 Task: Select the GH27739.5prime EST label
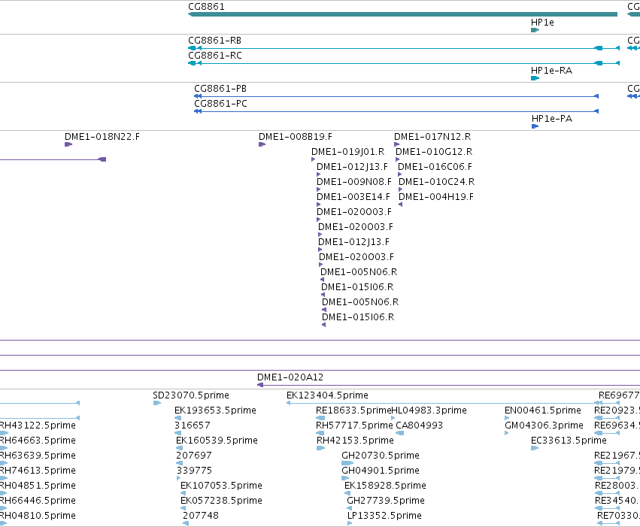pyautogui.click(x=386, y=501)
